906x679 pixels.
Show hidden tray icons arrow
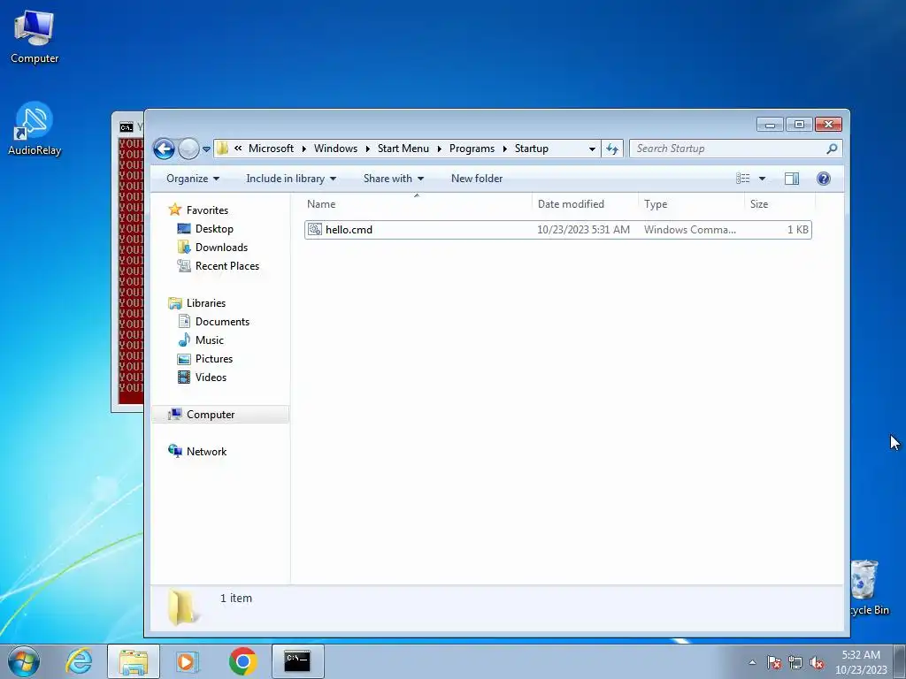point(752,662)
